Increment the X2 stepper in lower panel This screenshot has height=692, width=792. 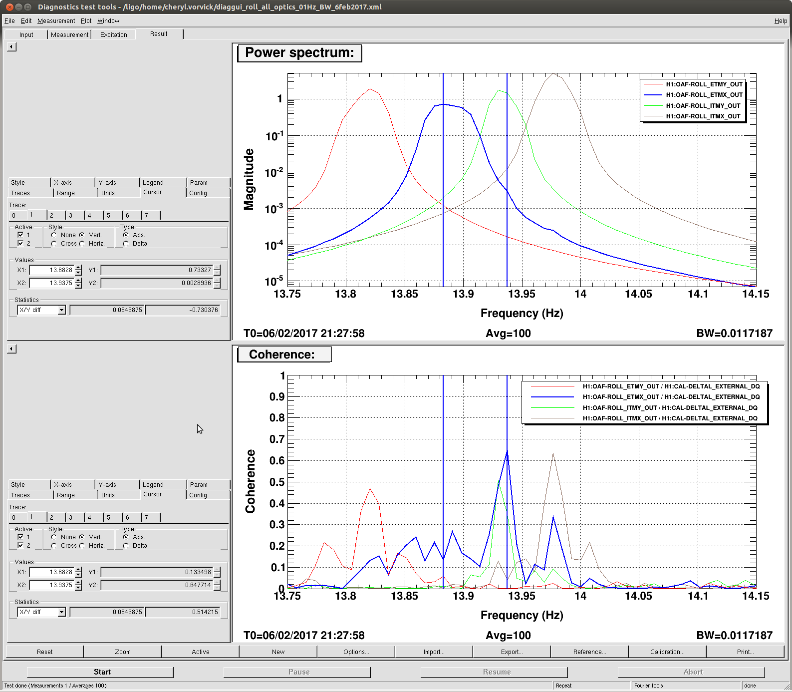pos(78,583)
